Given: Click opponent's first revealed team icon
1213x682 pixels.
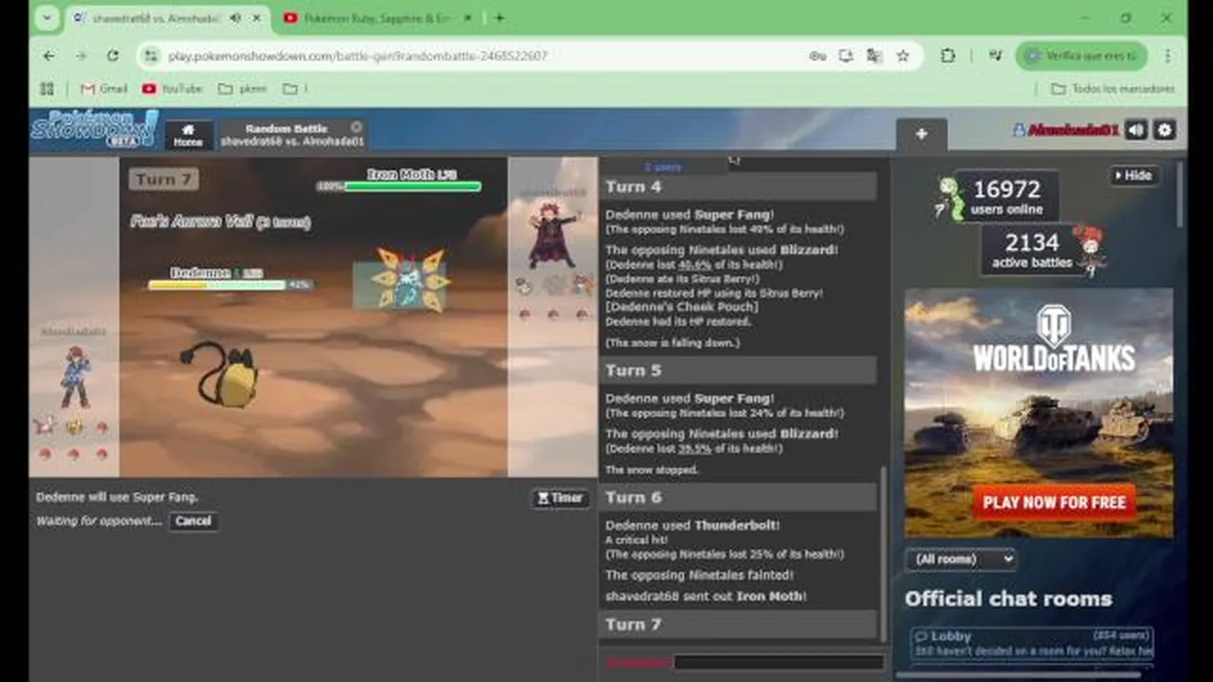Looking at the screenshot, I should click(524, 284).
